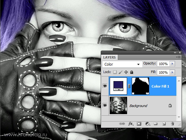Lock image pixels with brush icon
This screenshot has height=140, width=186.
(x=120, y=72)
